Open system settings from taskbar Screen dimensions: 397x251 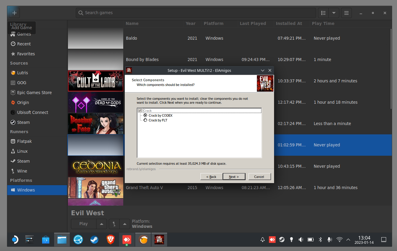tap(29, 240)
